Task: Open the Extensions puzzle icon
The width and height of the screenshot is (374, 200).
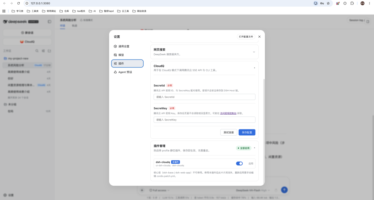Action: click(x=352, y=3)
